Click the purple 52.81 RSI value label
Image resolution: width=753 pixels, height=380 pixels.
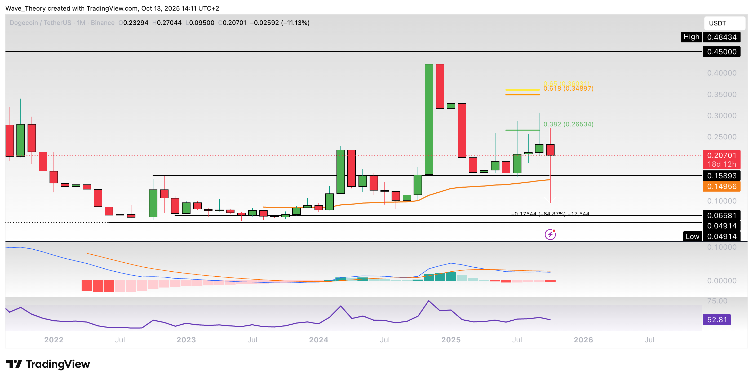coord(716,320)
